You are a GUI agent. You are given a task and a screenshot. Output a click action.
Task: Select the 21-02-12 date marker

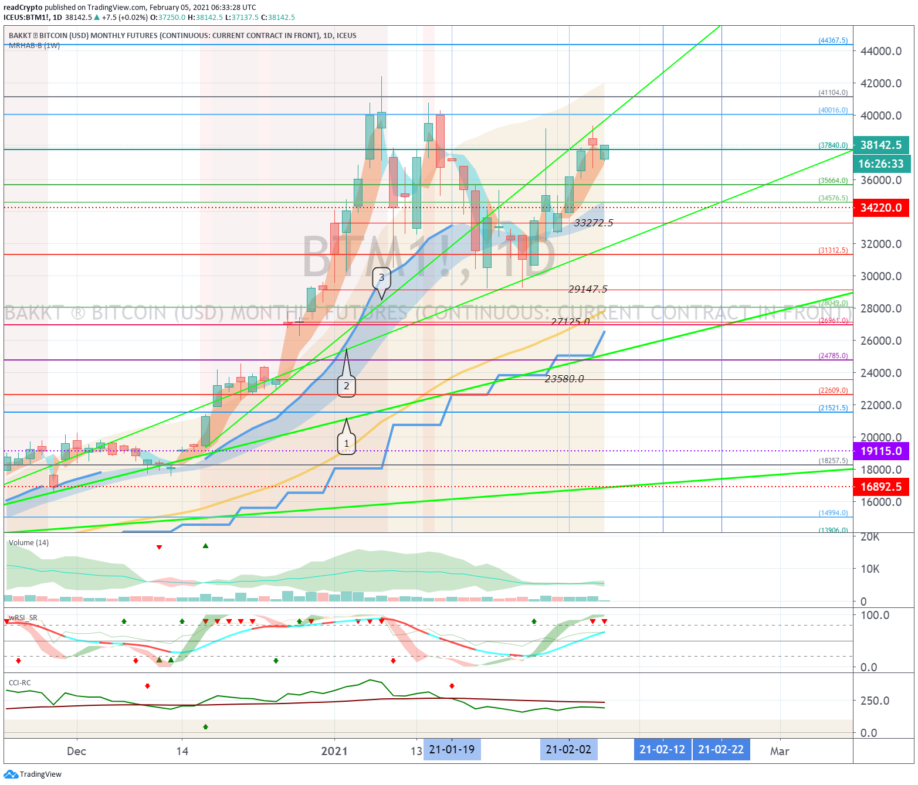click(662, 750)
